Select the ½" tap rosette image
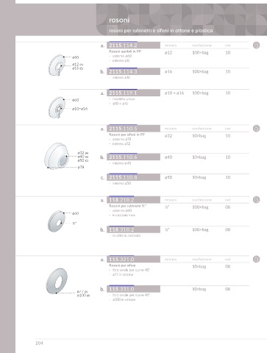267x353 pixels. coord(57,221)
